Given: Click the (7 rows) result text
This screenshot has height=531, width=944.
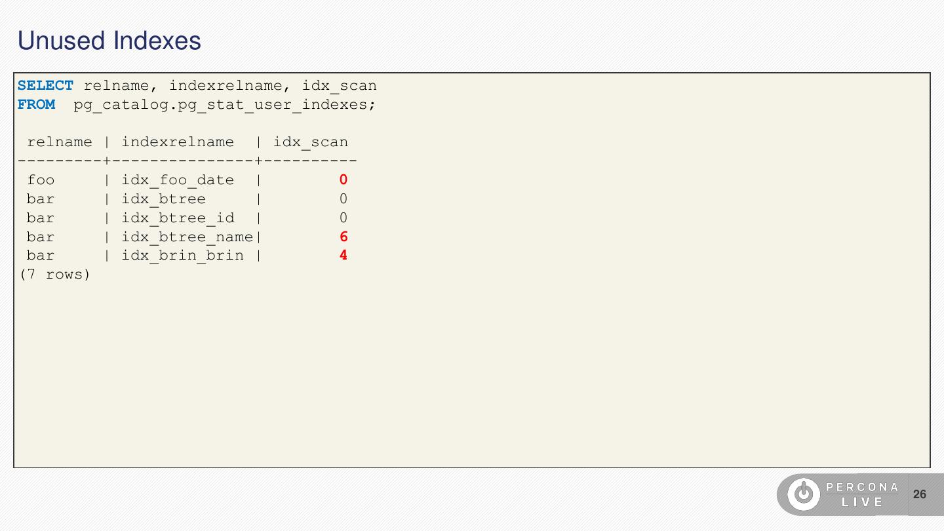Looking at the screenshot, I should pyautogui.click(x=54, y=275).
